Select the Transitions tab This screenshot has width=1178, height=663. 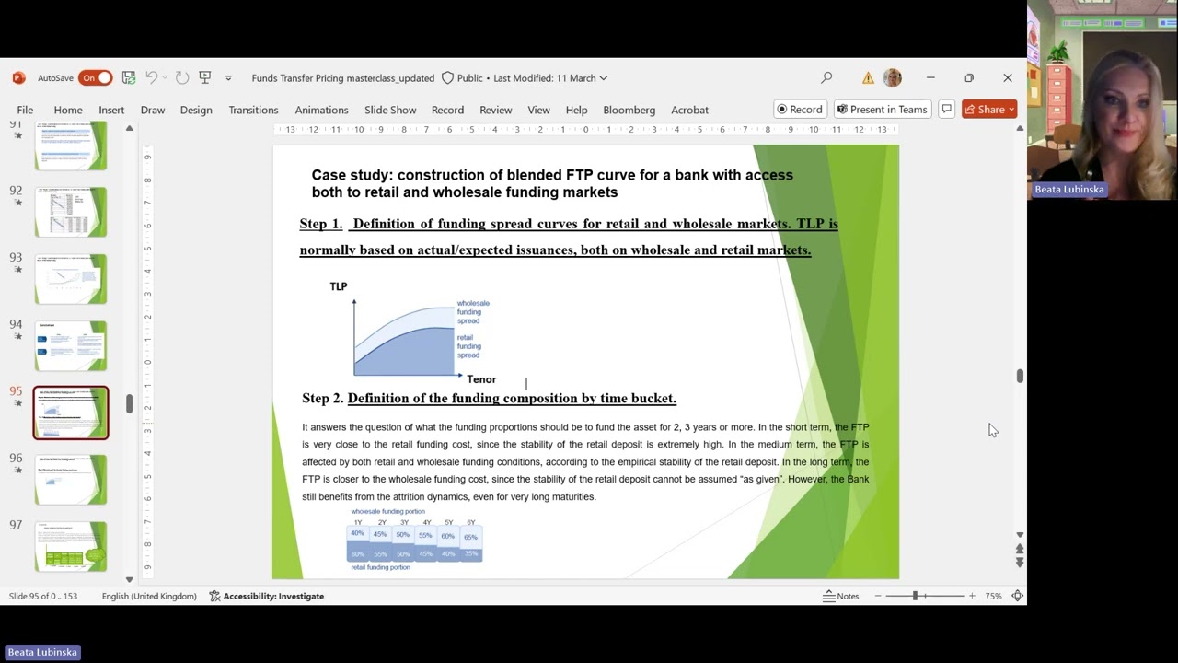coord(253,110)
